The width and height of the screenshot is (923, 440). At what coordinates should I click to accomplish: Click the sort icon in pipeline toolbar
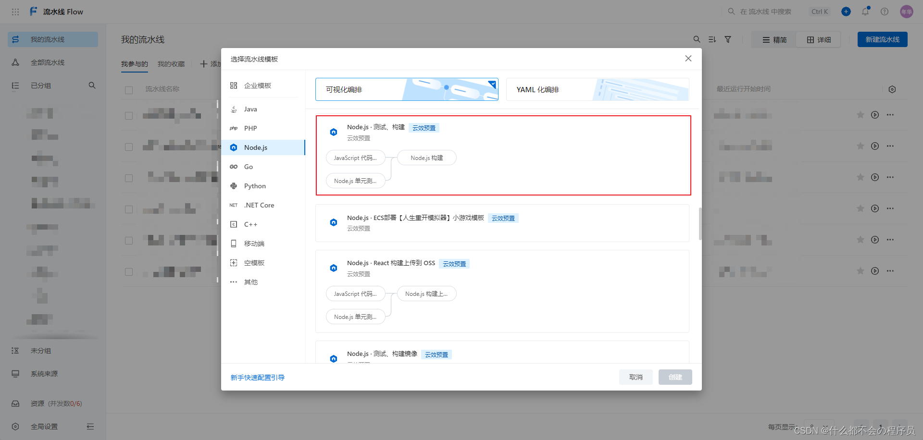click(x=712, y=39)
